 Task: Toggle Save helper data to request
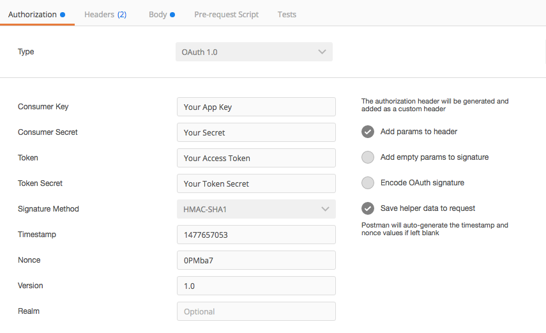click(368, 208)
